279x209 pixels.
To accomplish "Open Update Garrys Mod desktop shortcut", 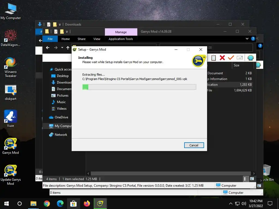I will (11, 175).
